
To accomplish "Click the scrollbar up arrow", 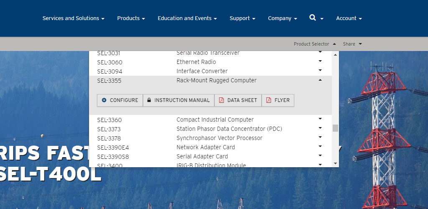I will tap(336, 55).
